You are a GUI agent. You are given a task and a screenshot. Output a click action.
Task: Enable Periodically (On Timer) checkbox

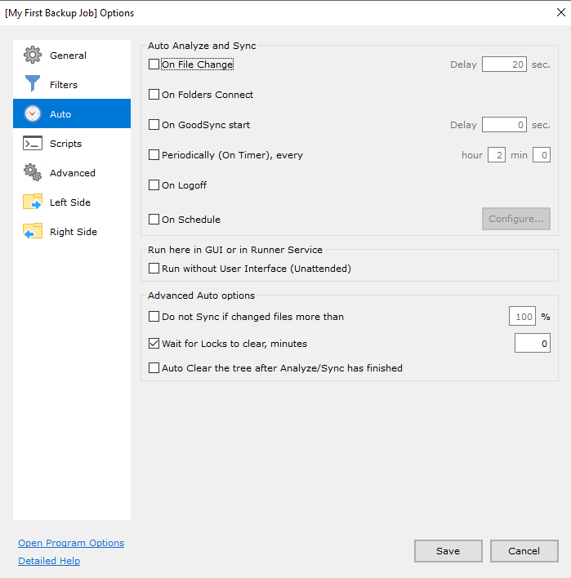[154, 155]
